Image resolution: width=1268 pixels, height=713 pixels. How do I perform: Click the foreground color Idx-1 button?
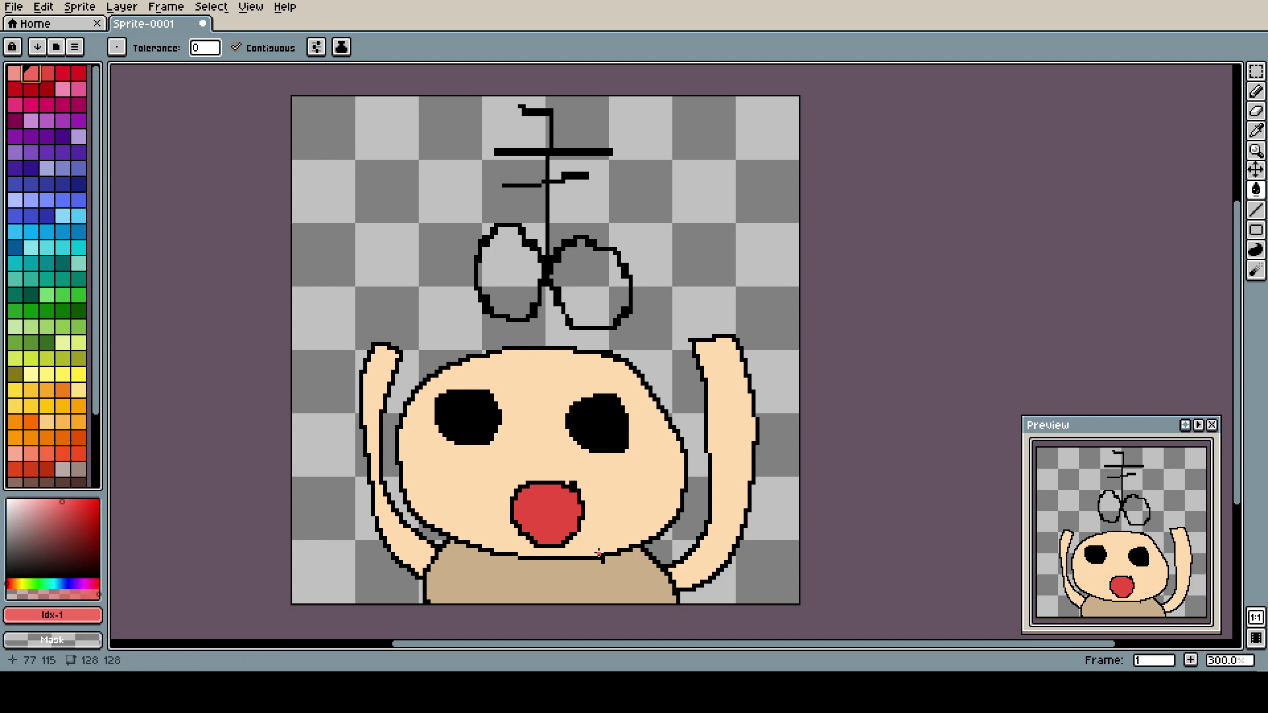[53, 615]
